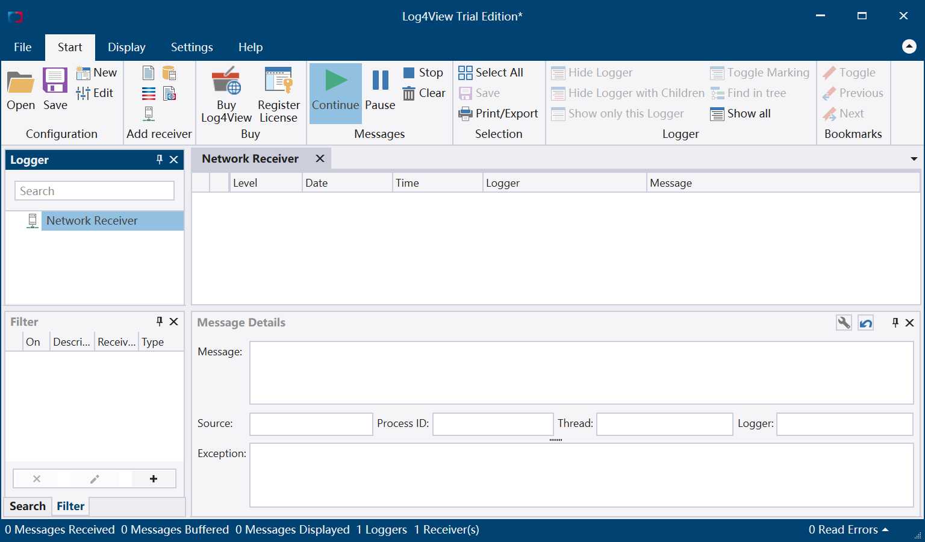Switch to the Search bottom tab
Image resolution: width=925 pixels, height=542 pixels.
pyautogui.click(x=28, y=506)
